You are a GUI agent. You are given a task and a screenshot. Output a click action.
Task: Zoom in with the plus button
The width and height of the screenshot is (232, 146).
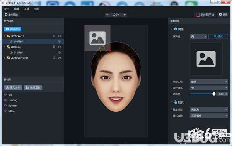[x=125, y=15]
